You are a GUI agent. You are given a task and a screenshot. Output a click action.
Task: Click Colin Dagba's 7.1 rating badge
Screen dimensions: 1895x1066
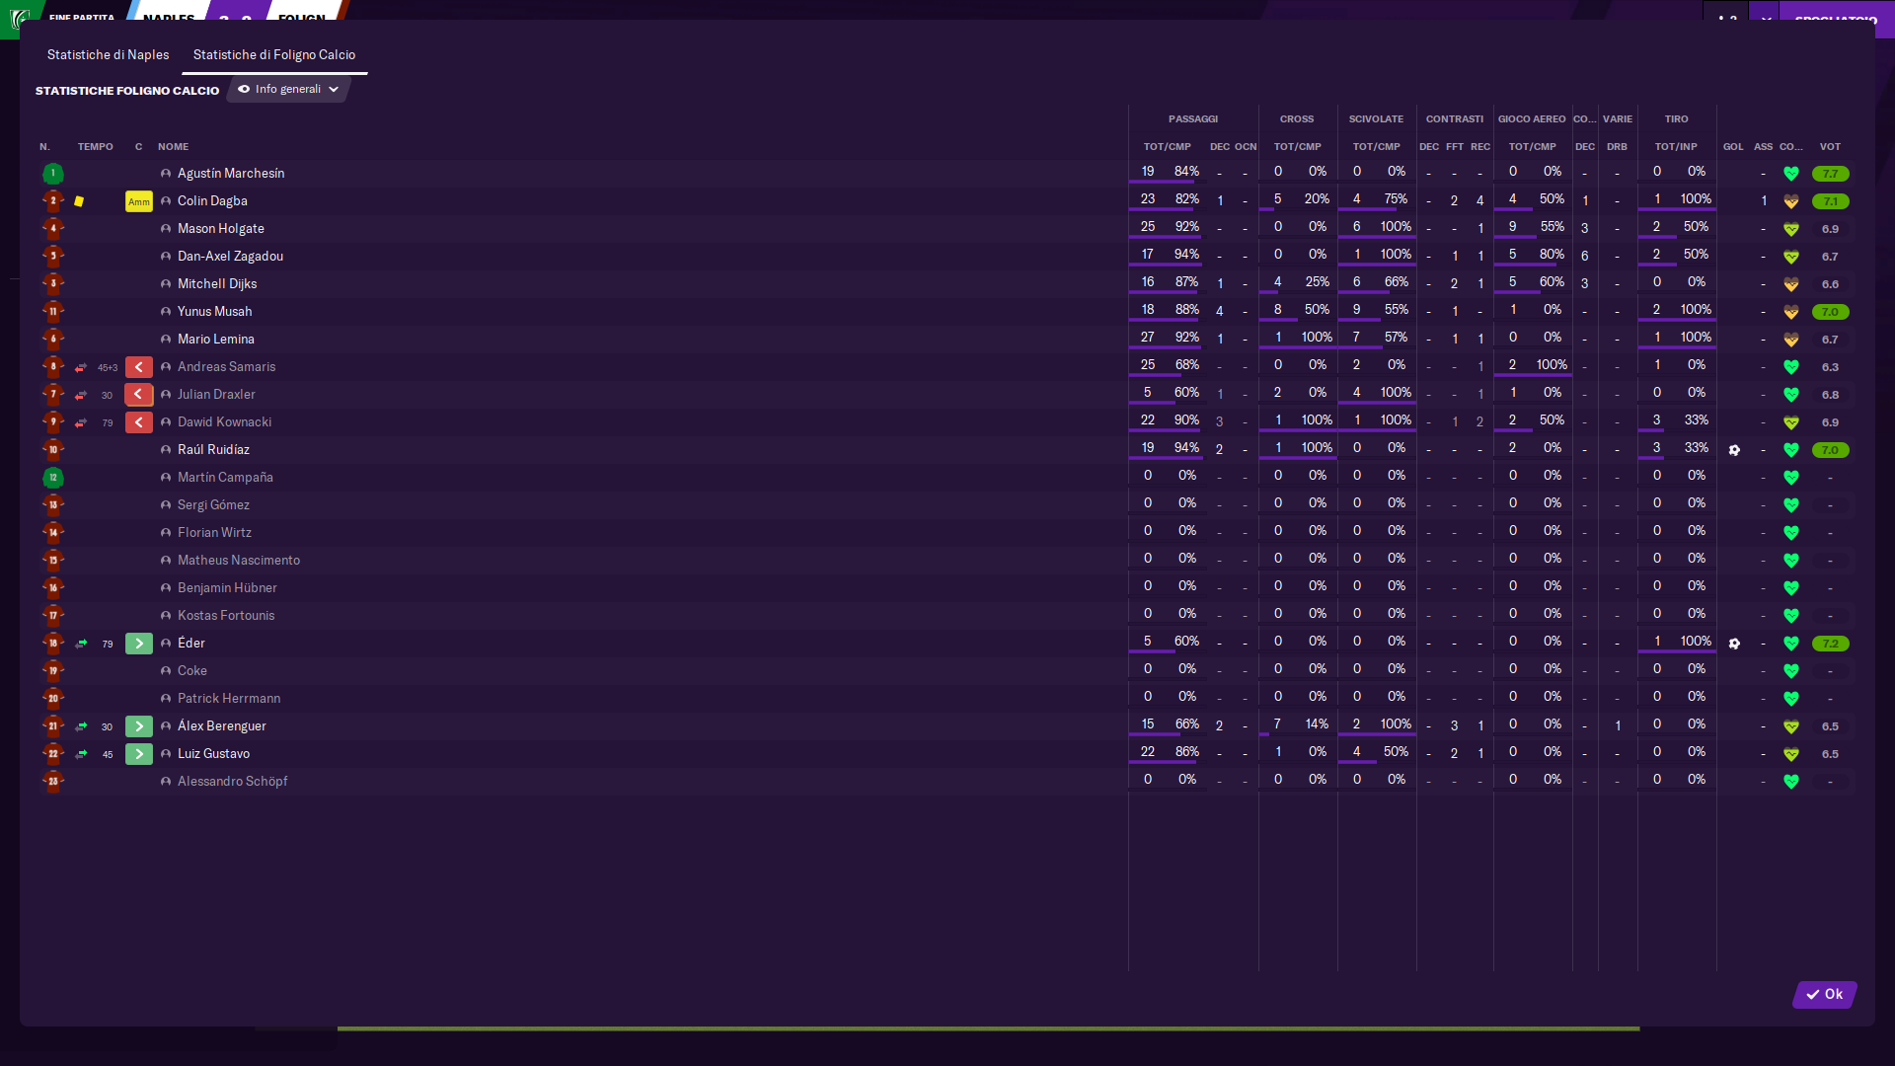pos(1830,201)
